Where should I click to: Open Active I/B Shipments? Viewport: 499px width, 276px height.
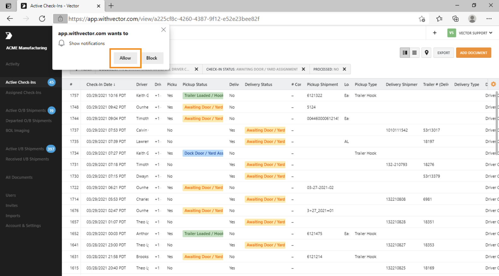click(25, 149)
